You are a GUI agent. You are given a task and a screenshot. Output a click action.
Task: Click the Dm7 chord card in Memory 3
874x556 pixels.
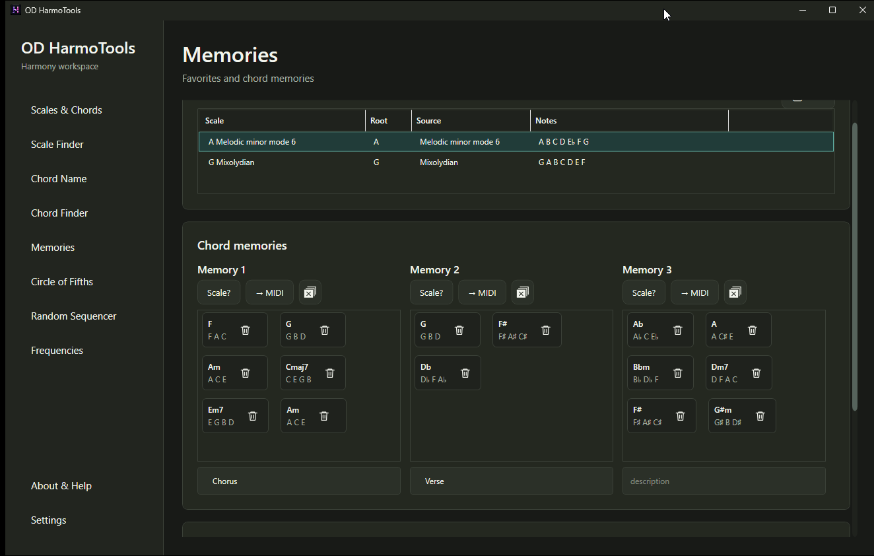[x=739, y=373]
